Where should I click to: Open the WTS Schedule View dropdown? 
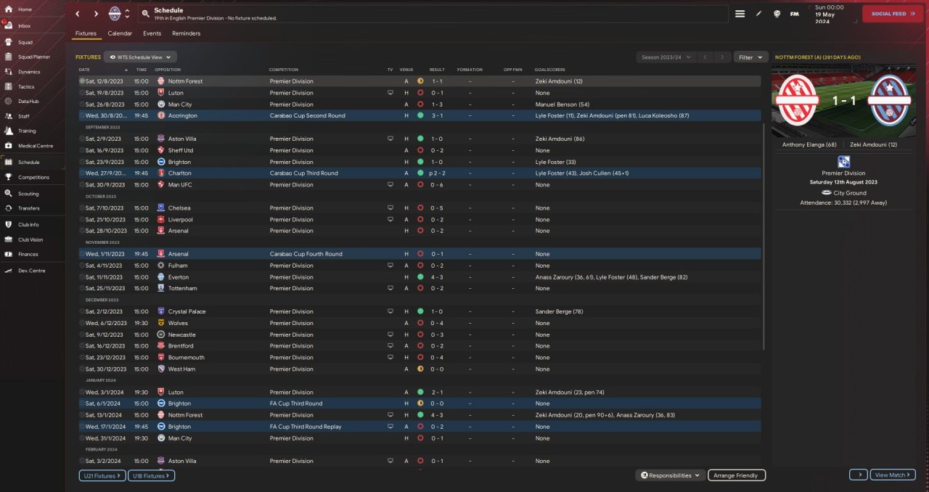(x=140, y=57)
